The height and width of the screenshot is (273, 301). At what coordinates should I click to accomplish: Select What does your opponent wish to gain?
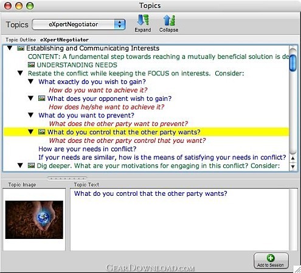(109, 98)
